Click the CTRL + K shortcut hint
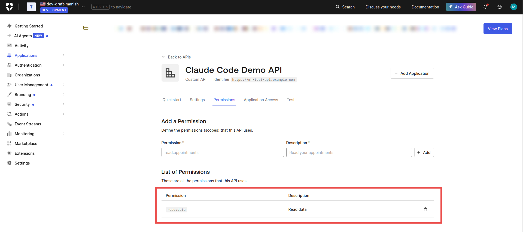Viewport: 523px width, 232px height. click(100, 7)
